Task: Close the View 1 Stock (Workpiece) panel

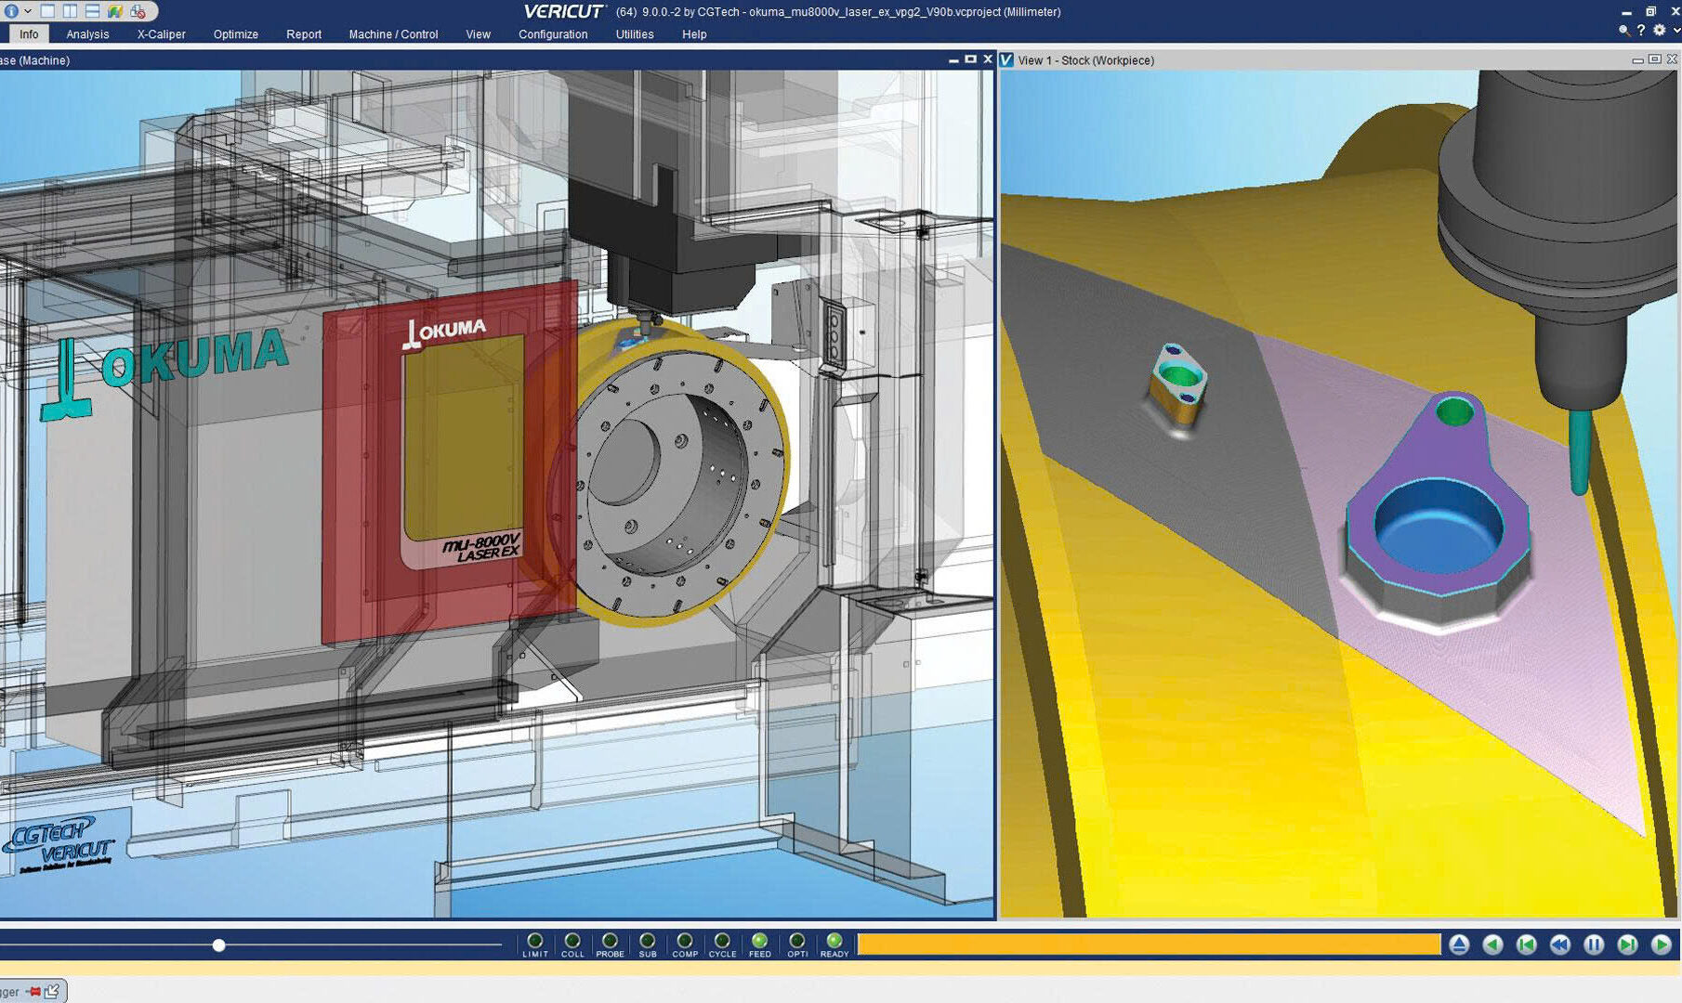Action: click(1672, 59)
